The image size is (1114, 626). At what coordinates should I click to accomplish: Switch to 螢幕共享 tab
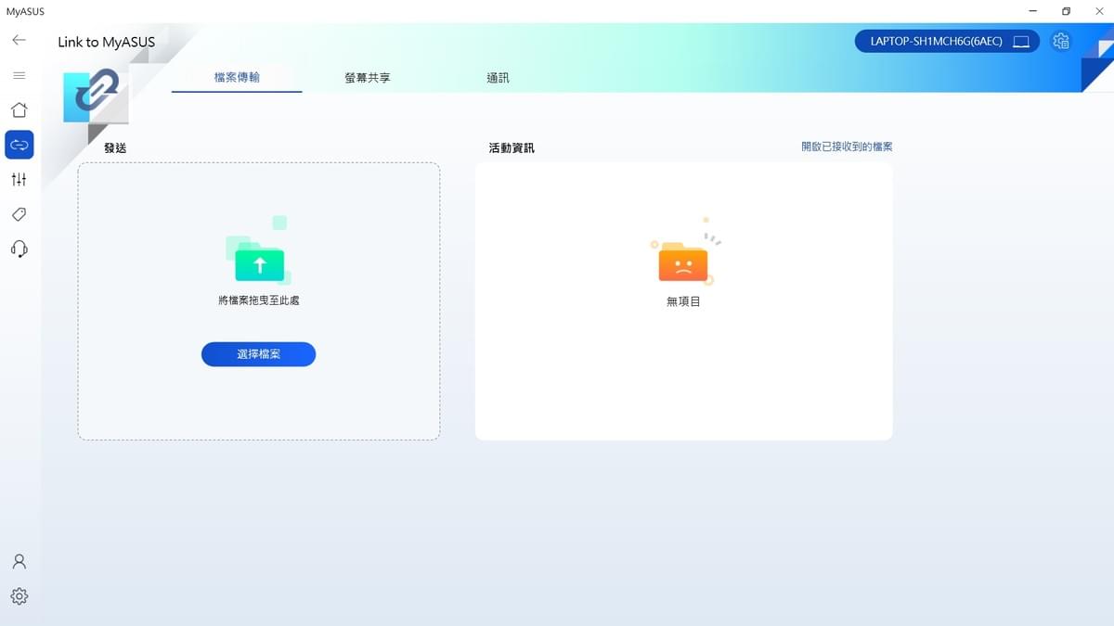pyautogui.click(x=368, y=78)
